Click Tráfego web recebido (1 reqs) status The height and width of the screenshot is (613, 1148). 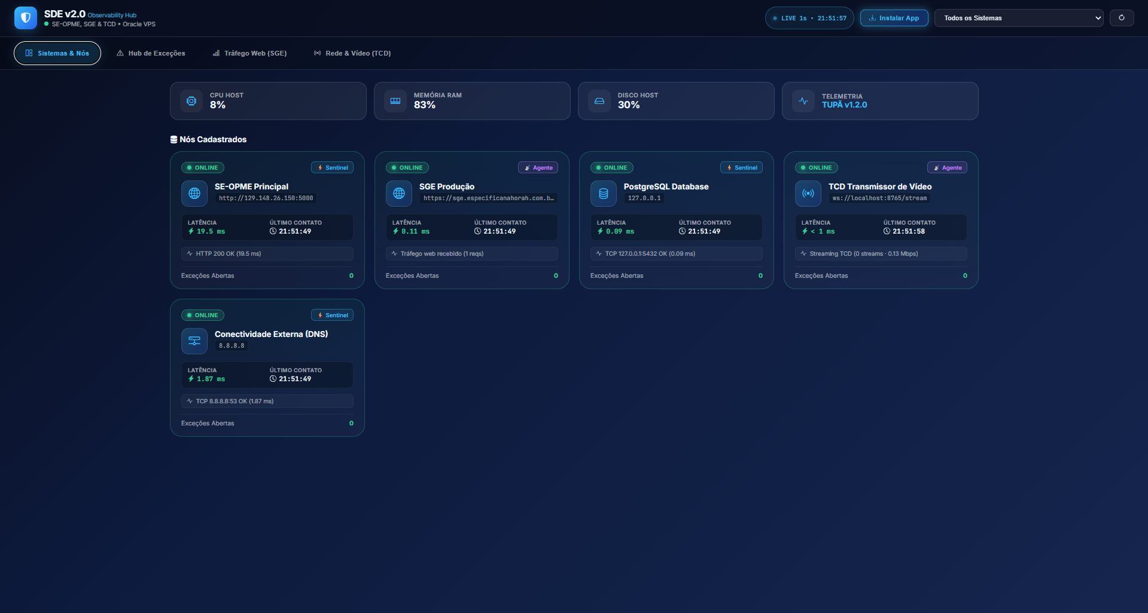(x=472, y=253)
